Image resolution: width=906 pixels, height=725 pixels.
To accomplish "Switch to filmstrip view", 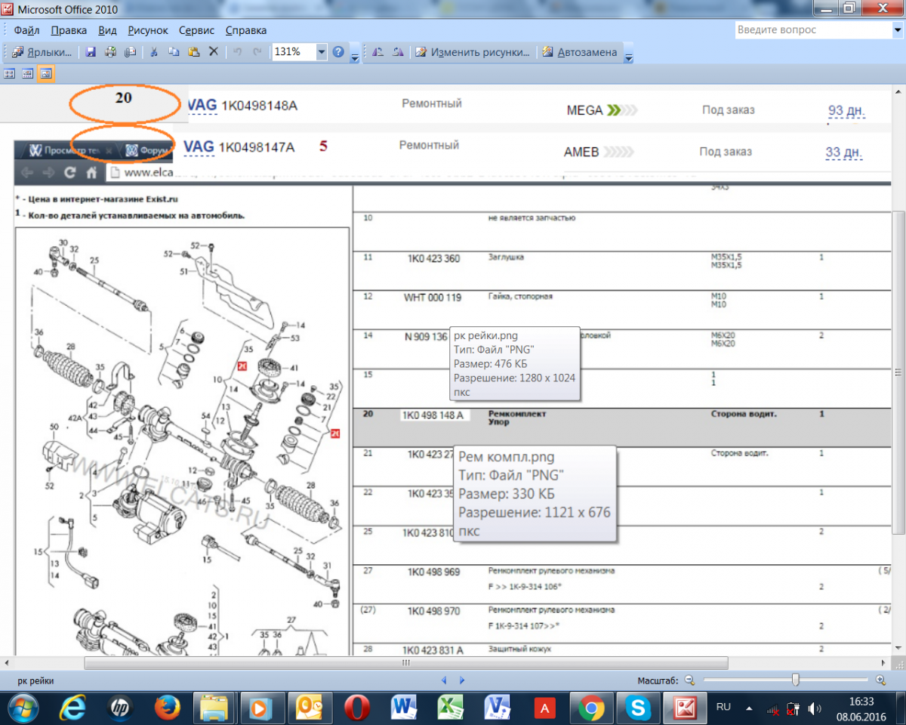I will point(27,73).
